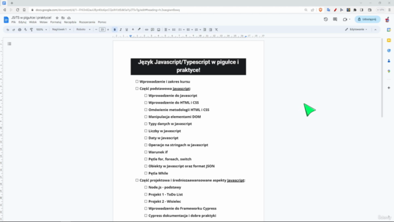
Task: Click the VPN button in browser toolbar
Action: (380, 10)
